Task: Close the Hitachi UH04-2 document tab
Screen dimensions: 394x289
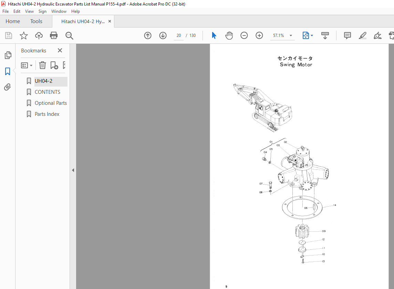Action: (x=110, y=21)
